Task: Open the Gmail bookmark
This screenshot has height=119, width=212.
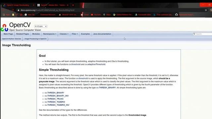Action: click(85, 15)
